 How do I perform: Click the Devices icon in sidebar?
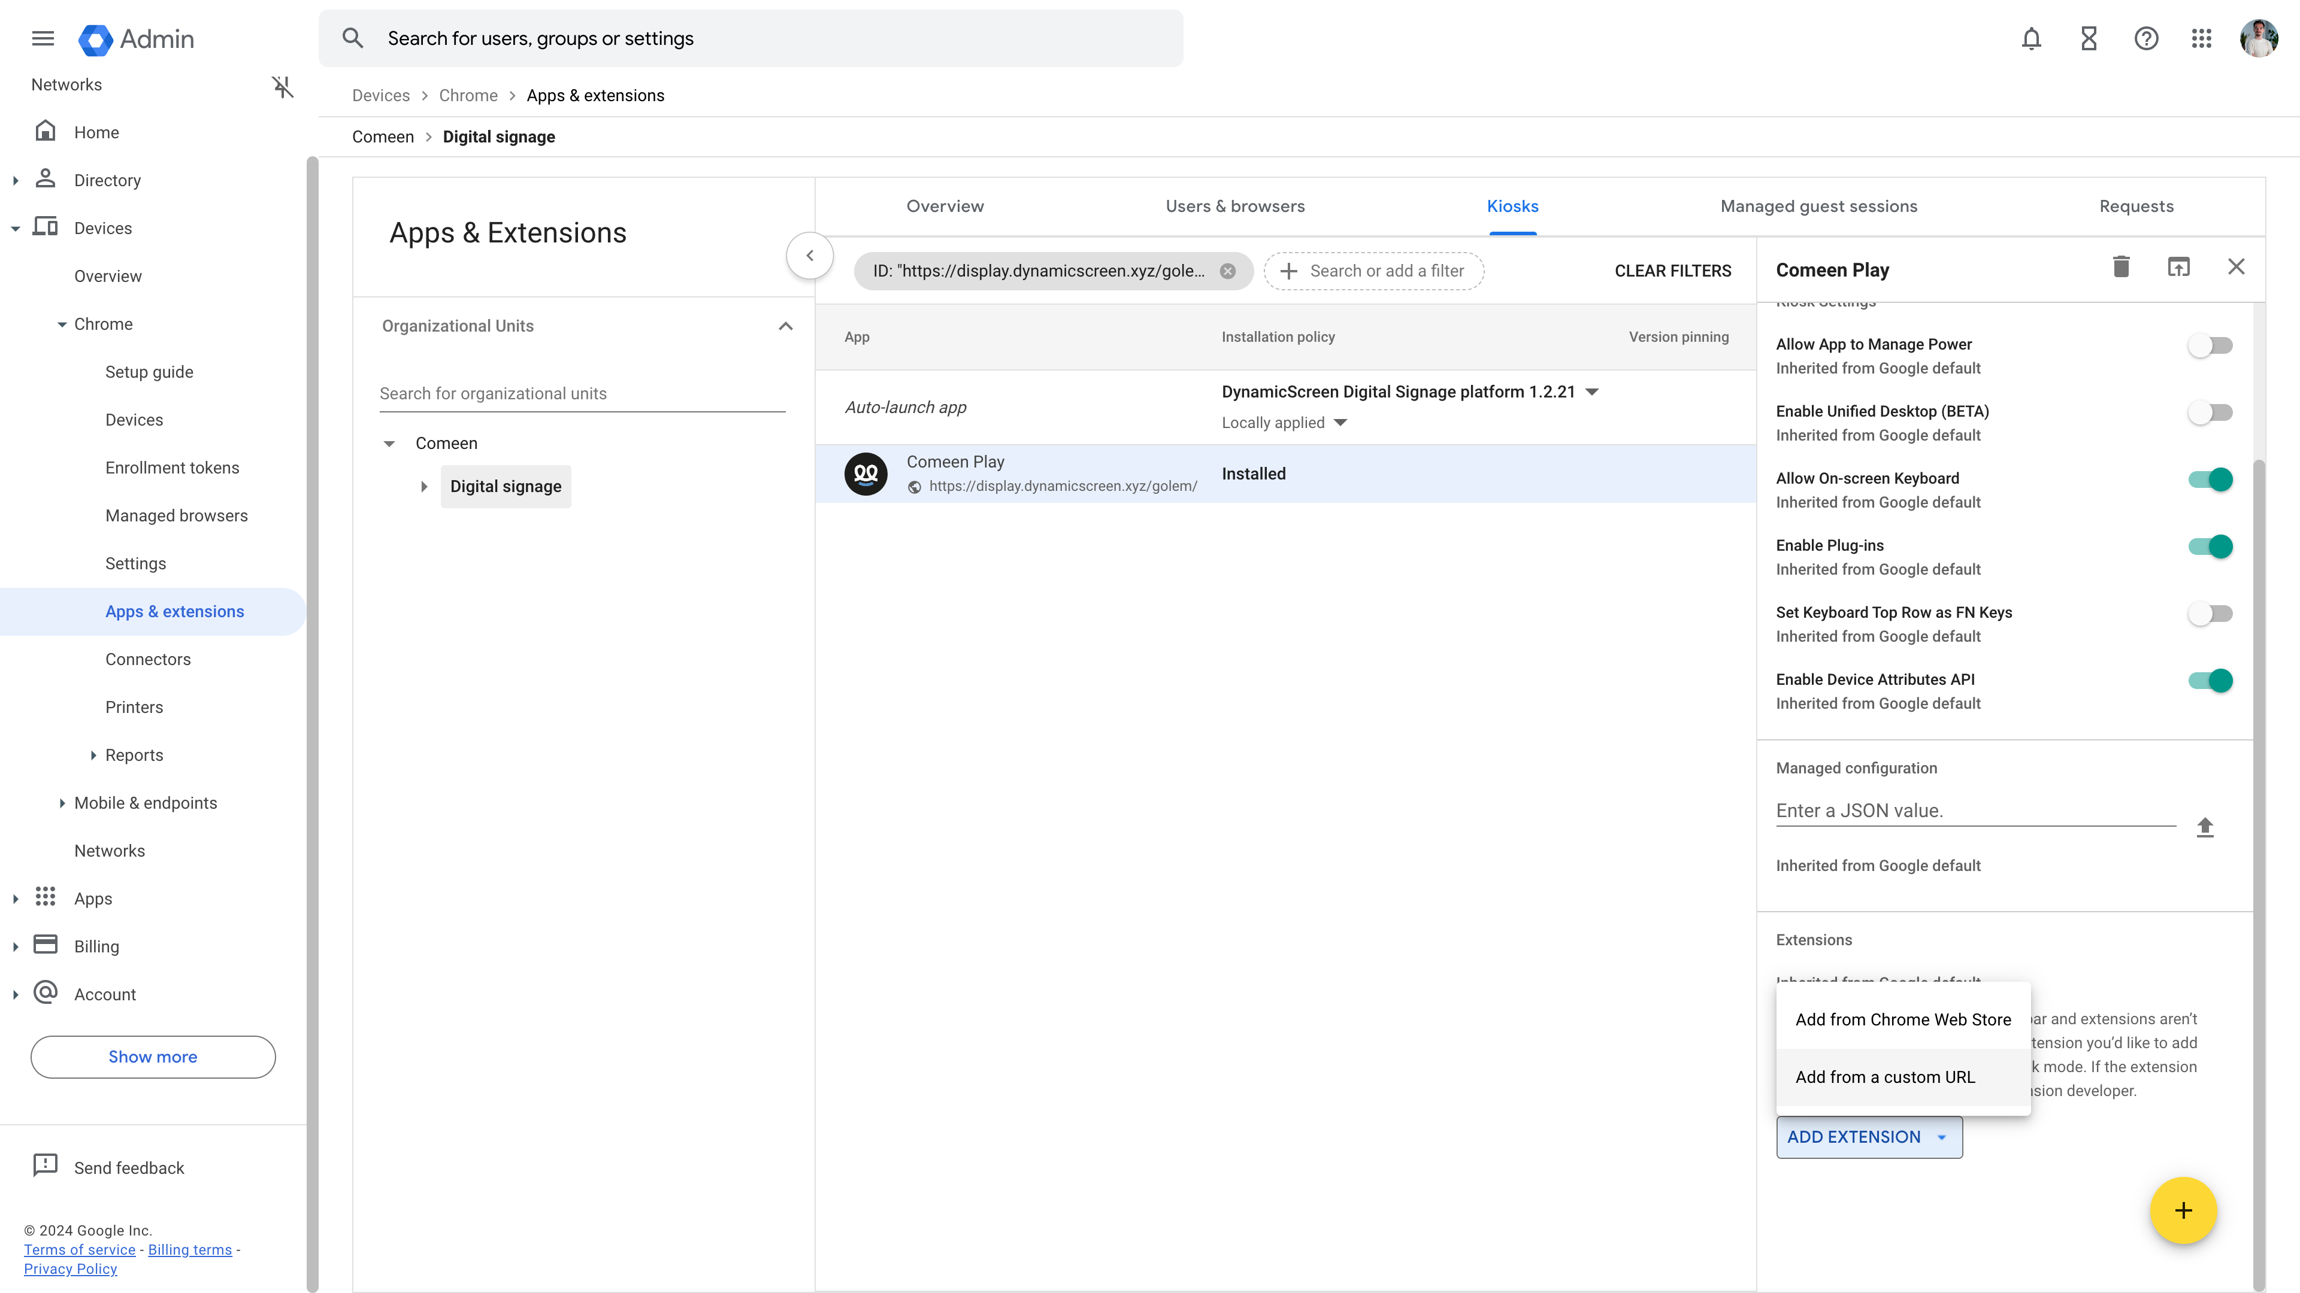click(46, 227)
